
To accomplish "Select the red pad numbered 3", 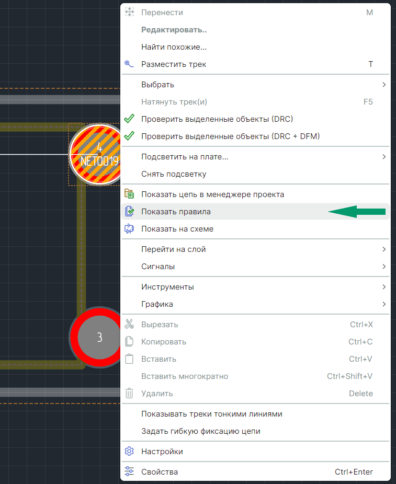I will (x=95, y=337).
